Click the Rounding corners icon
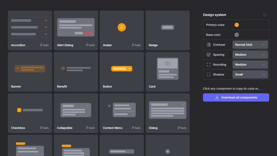The image size is (277, 156). coord(208,64)
